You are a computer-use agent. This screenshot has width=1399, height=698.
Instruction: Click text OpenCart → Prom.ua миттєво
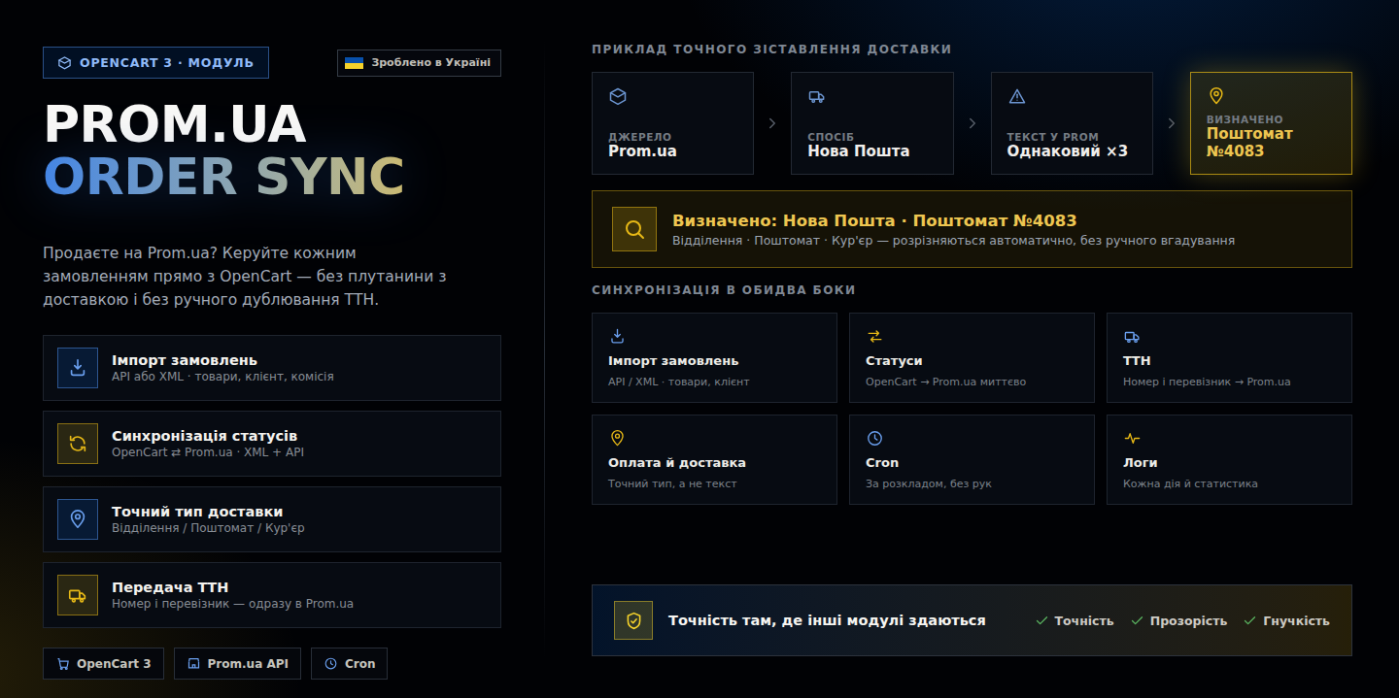(x=945, y=382)
